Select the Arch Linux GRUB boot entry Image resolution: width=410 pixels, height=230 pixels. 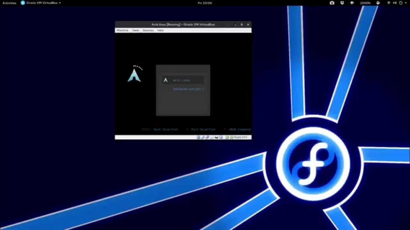coord(183,80)
